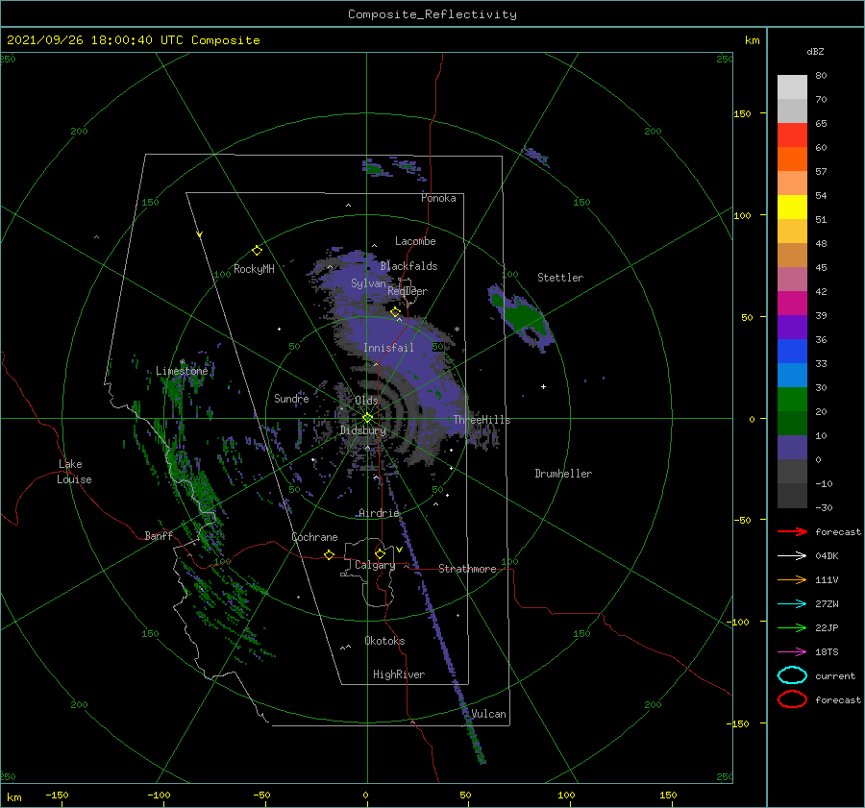
Task: Click the Okotoks label
Action: point(384,641)
